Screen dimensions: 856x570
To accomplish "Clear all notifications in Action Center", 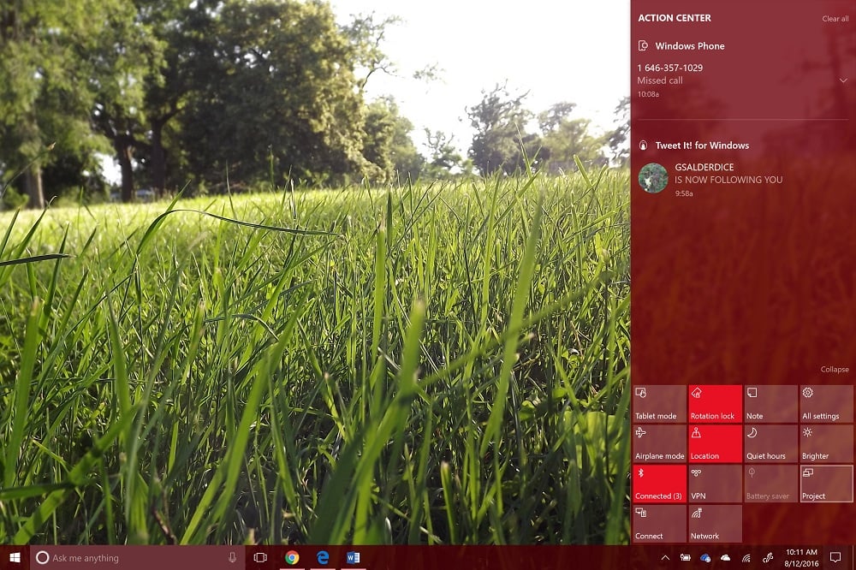I will 835,18.
